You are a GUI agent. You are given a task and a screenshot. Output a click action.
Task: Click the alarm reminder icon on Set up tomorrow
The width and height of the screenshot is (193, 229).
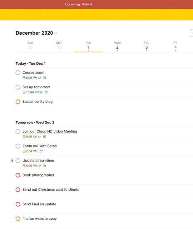(46, 92)
